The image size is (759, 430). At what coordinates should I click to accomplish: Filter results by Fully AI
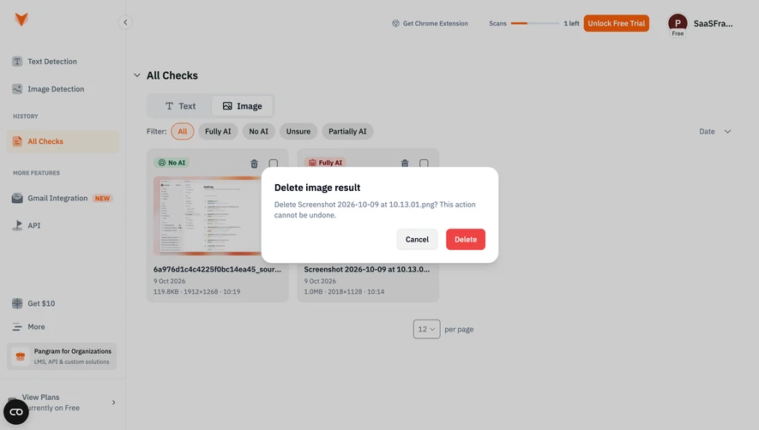coord(218,132)
